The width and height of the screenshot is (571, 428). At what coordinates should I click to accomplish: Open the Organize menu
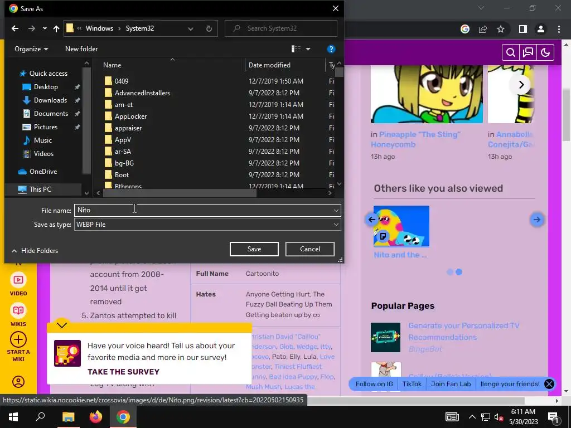tap(31, 49)
